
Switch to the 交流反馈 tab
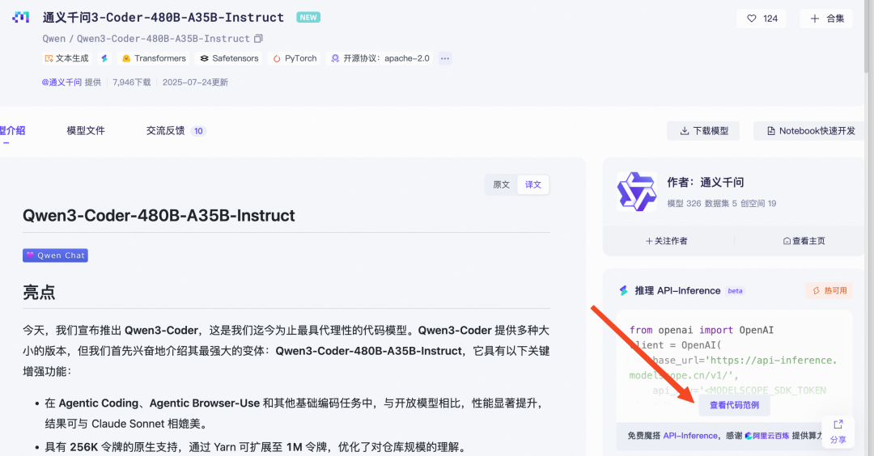coord(166,131)
